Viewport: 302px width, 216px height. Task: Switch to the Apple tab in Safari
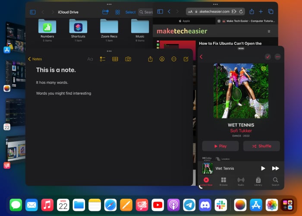184,21
